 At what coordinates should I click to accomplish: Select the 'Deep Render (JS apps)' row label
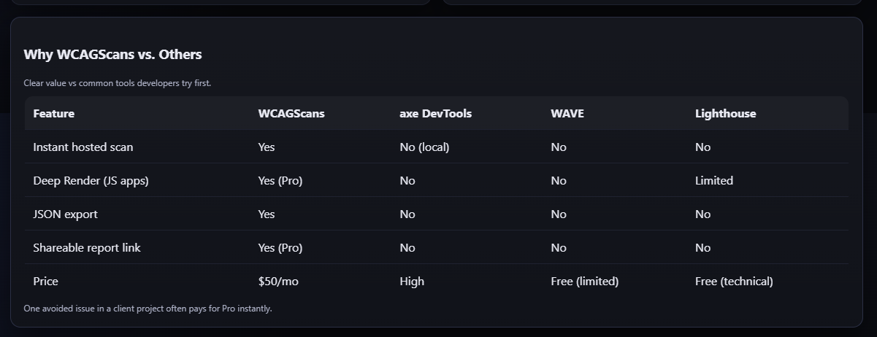coord(91,181)
